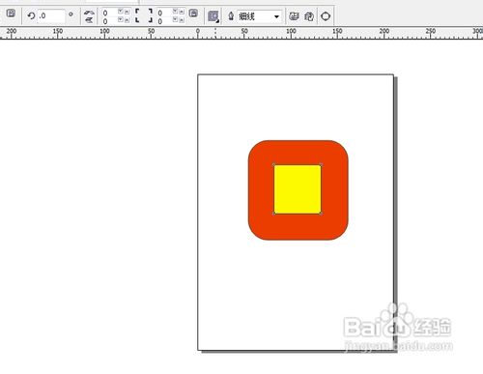Click the mirror vertically icon
Viewport: 483px width, 374px height.
89,20
